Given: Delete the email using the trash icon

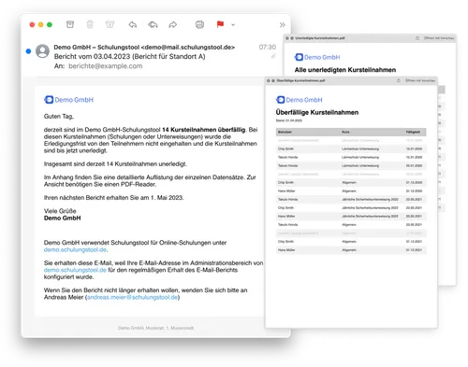Looking at the screenshot, I should point(90,24).
